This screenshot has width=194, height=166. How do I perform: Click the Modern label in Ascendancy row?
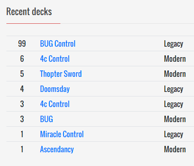click(175, 149)
